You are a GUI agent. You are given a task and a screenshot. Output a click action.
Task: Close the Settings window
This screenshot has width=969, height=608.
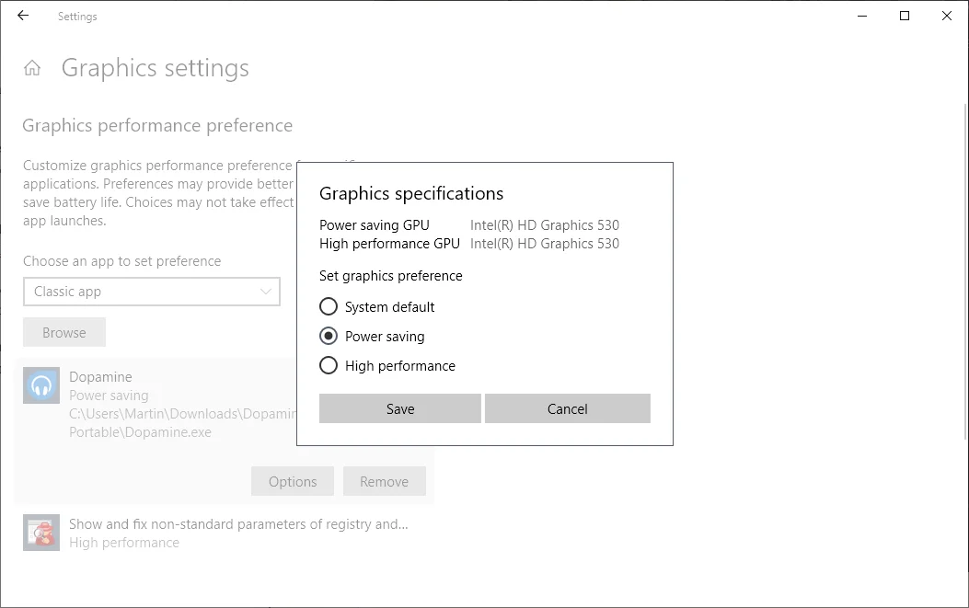click(947, 16)
